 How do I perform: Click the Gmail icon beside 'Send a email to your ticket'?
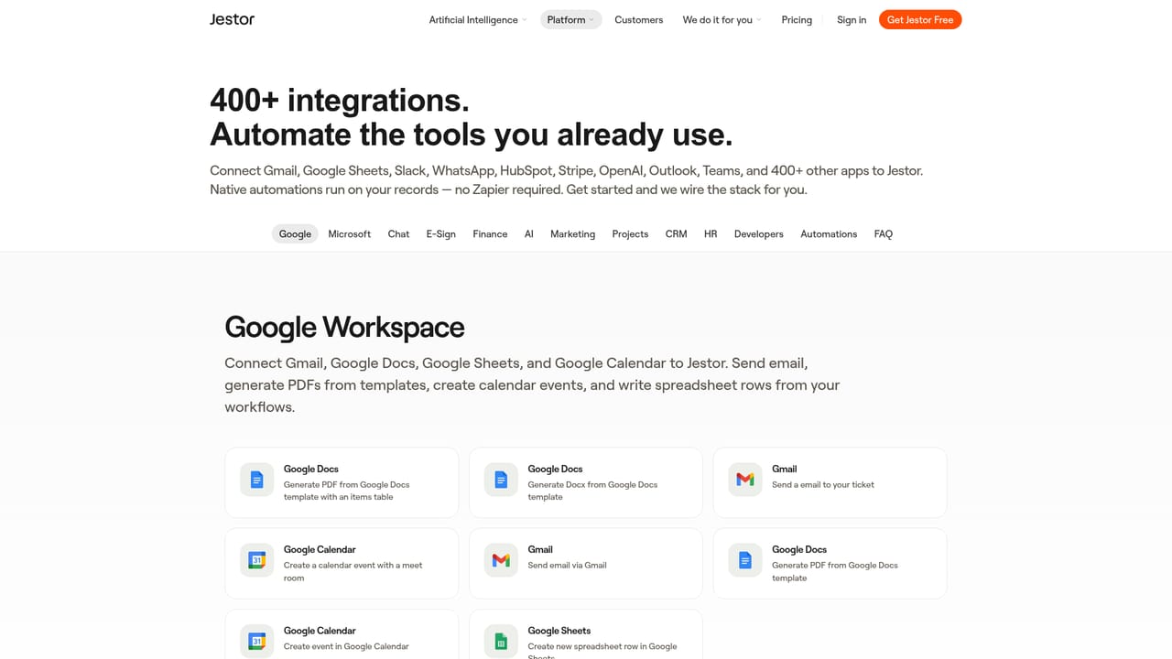745,480
